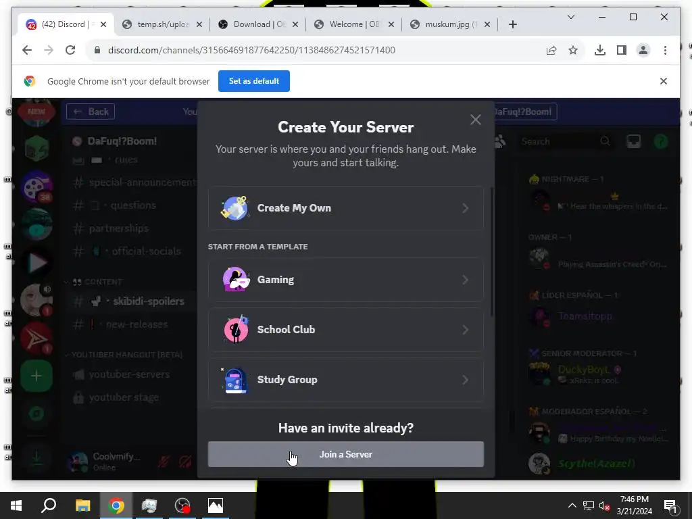The height and width of the screenshot is (519, 692).
Task: Open the Windows Start menu
Action: click(x=16, y=505)
